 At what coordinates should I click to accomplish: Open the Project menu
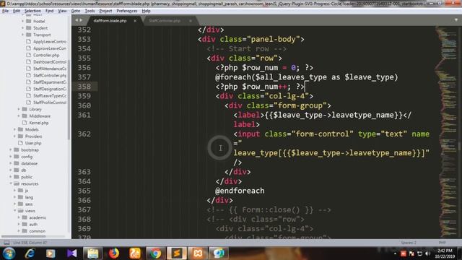click(105, 11)
